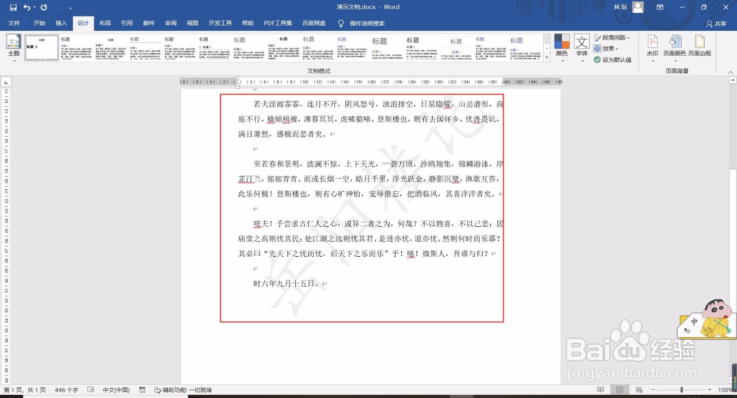The image size is (737, 398).
Task: Click the horizontal ruler indent marker
Action: [238, 82]
